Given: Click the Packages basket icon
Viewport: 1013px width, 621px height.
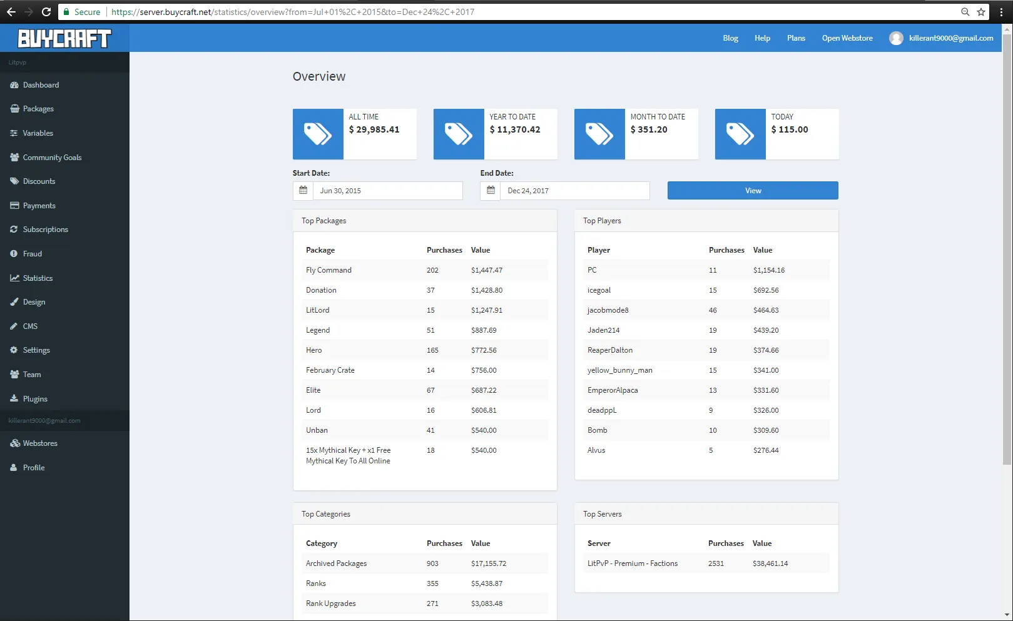Looking at the screenshot, I should tap(14, 109).
